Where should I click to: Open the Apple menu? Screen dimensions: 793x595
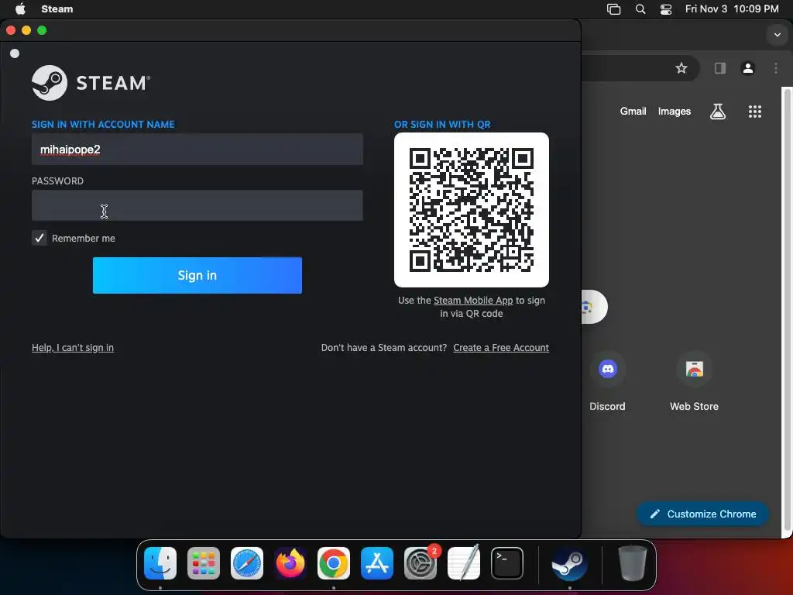20,9
